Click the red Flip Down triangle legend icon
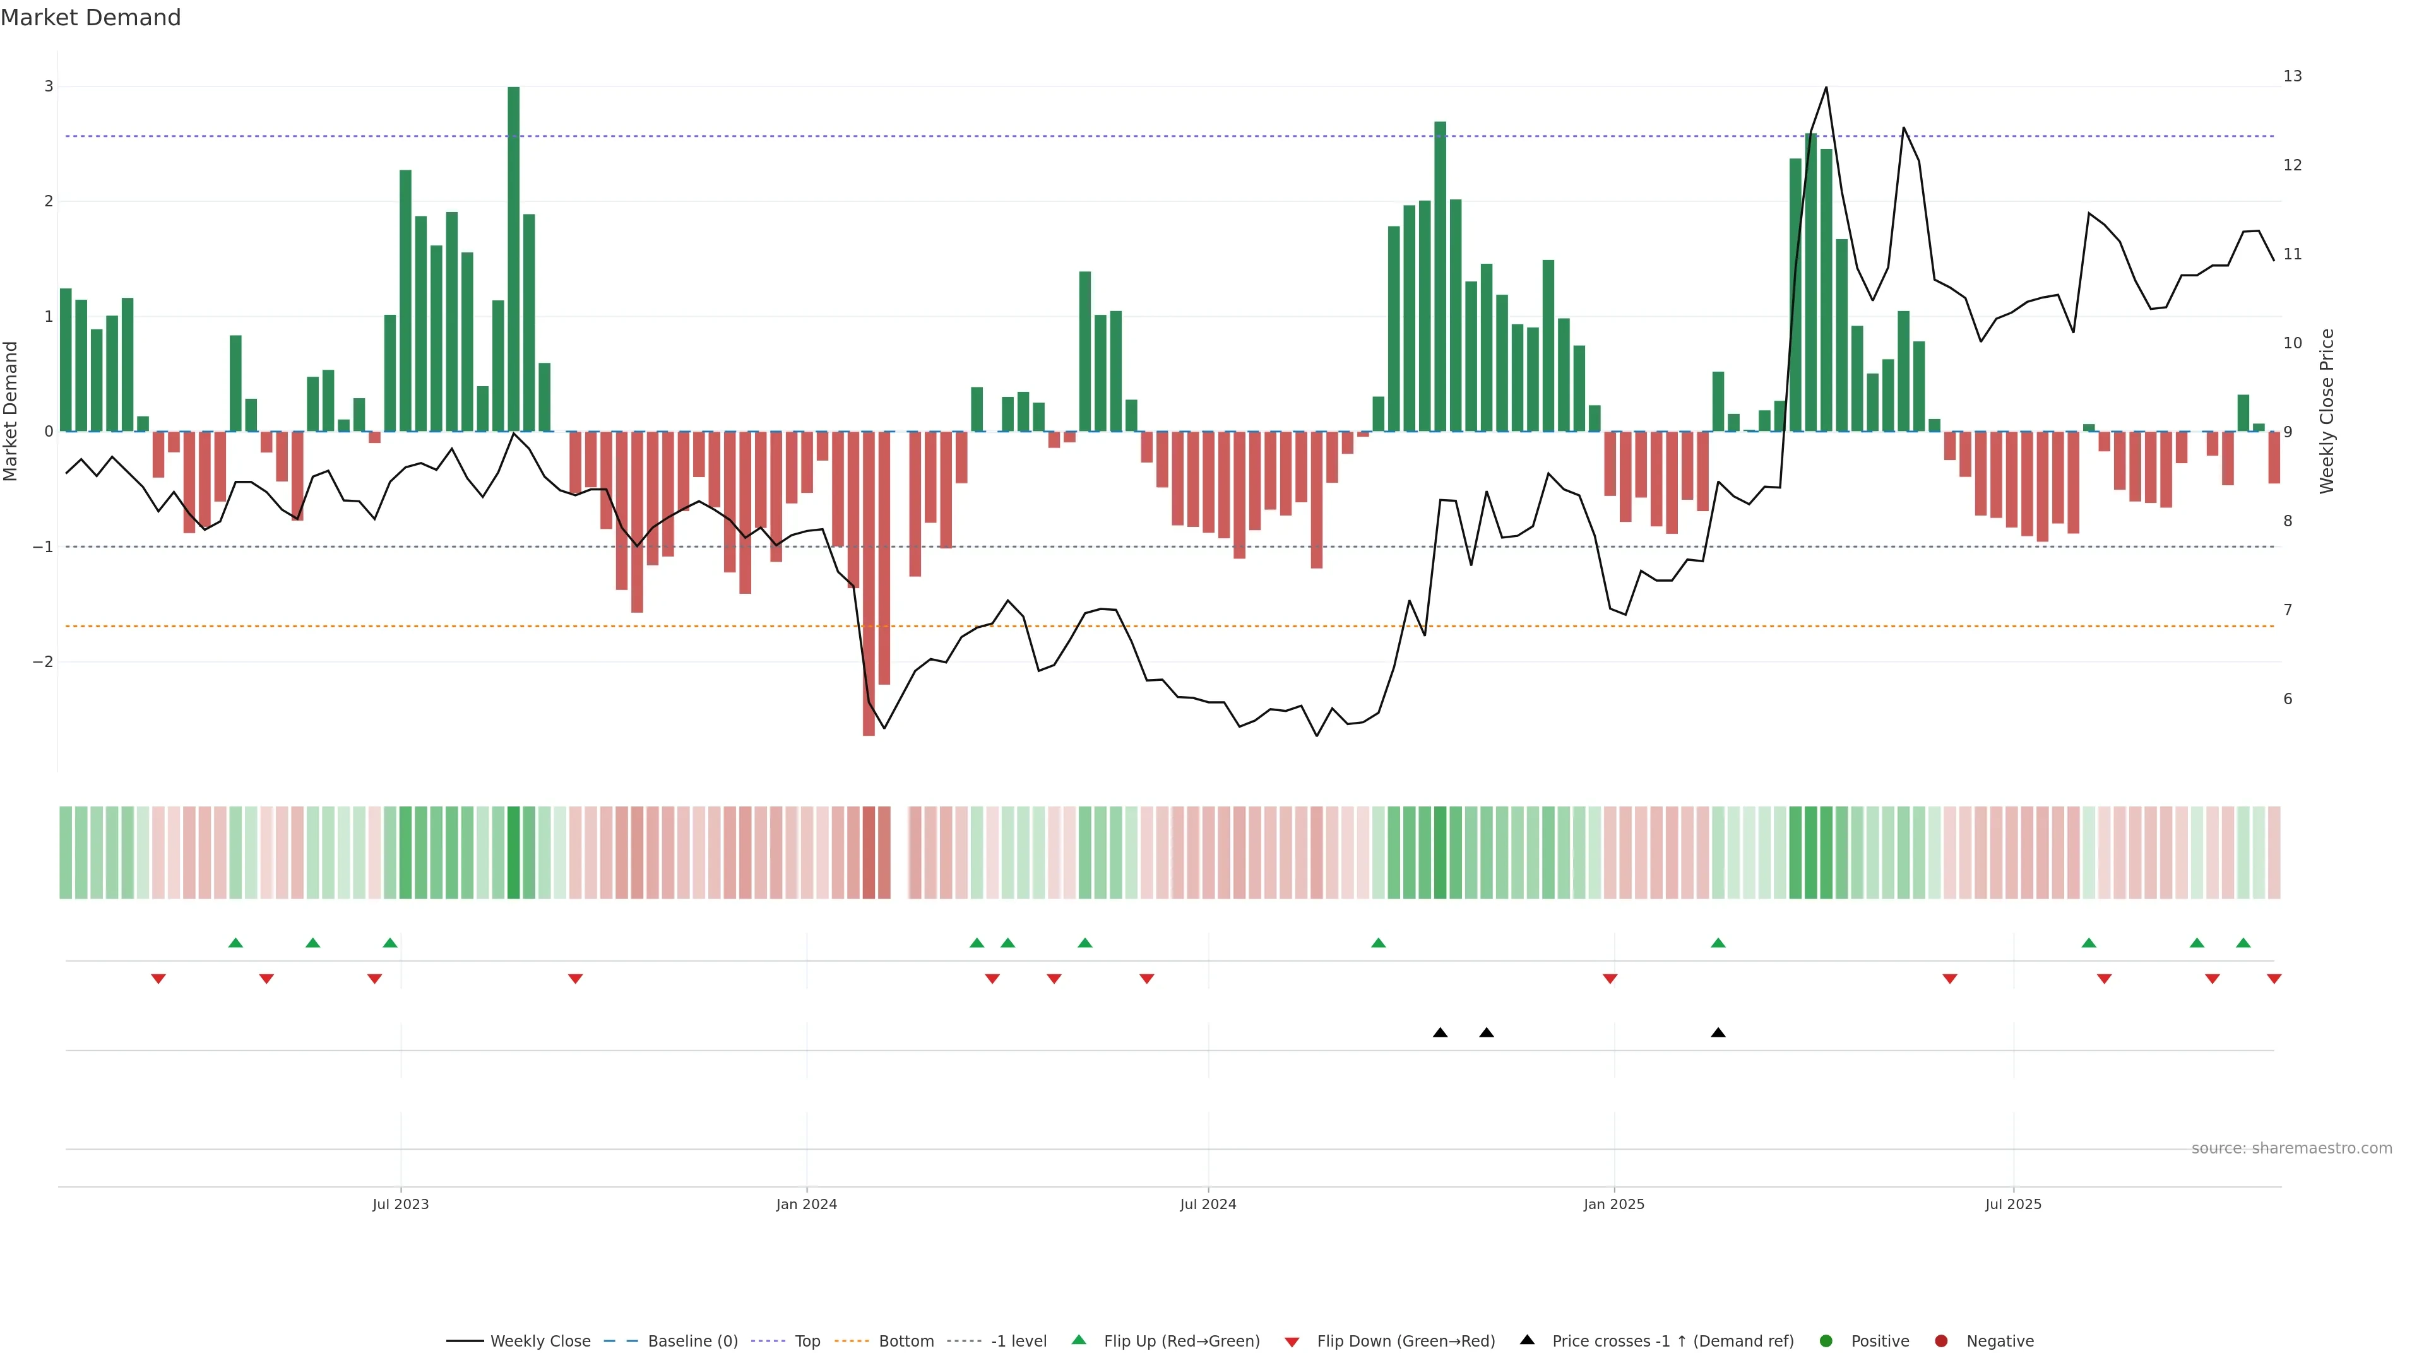This screenshot has width=2424, height=1363. coord(1292,1342)
